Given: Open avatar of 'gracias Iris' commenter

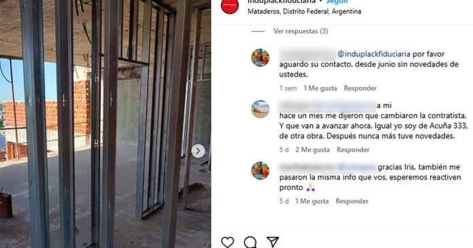Looking at the screenshot, I should pos(260,171).
